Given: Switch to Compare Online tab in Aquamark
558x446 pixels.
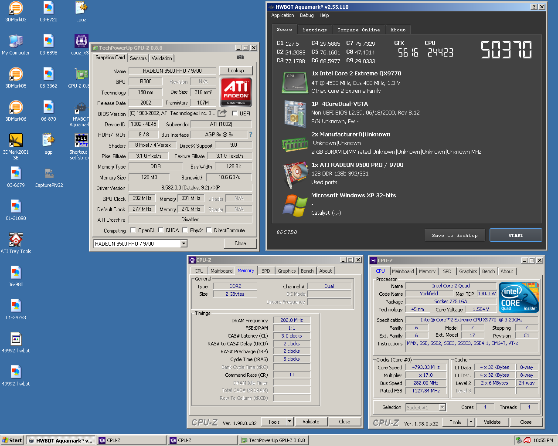Looking at the screenshot, I should click(358, 30).
